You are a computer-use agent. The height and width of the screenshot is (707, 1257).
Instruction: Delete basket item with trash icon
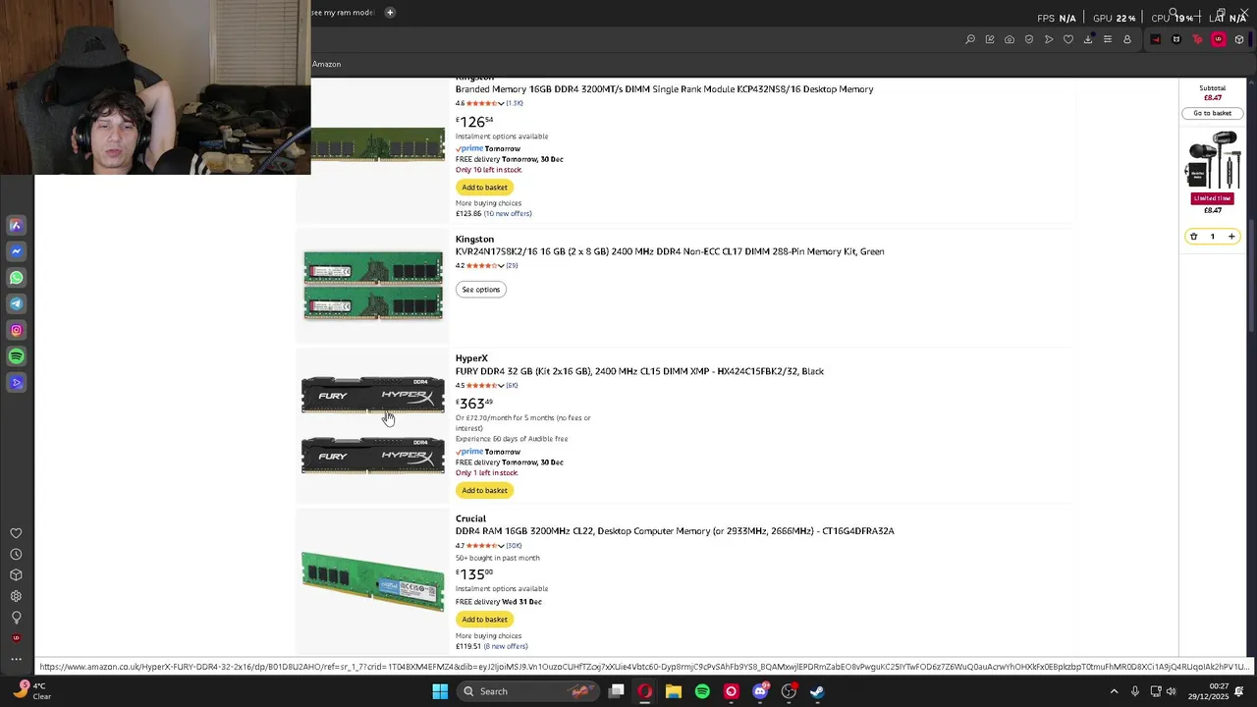click(1194, 237)
